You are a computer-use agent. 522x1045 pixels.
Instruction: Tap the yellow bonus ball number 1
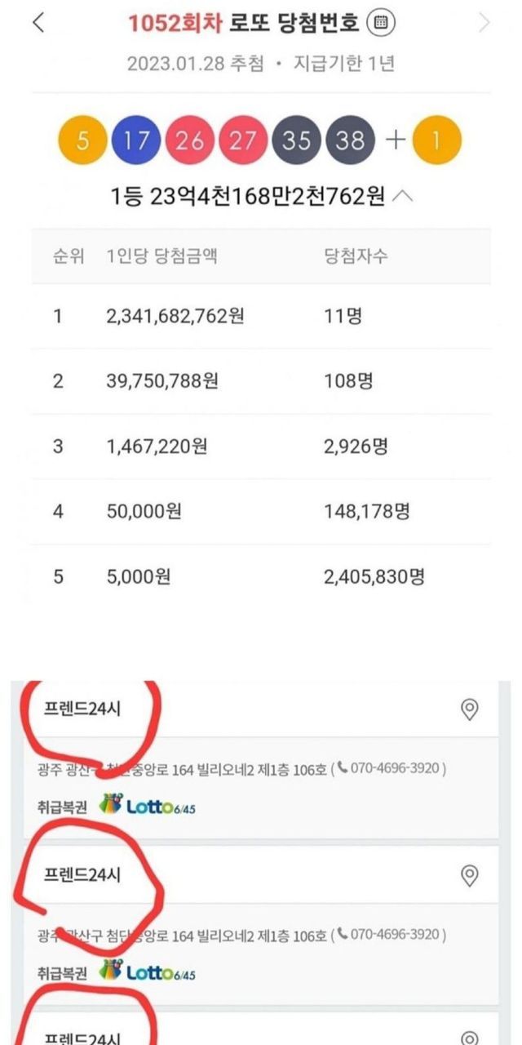click(436, 140)
